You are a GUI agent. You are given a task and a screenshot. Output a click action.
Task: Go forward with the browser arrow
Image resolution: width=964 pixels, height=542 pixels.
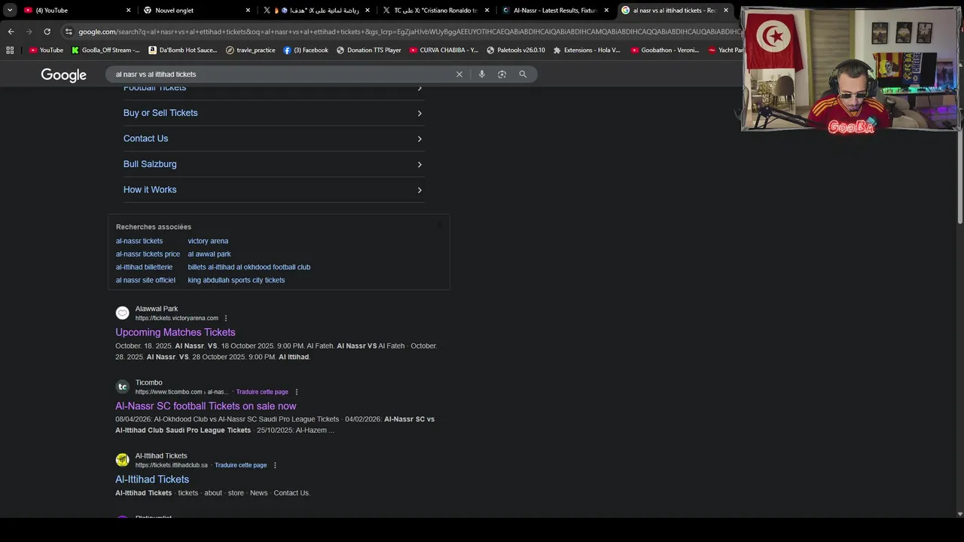click(x=29, y=32)
